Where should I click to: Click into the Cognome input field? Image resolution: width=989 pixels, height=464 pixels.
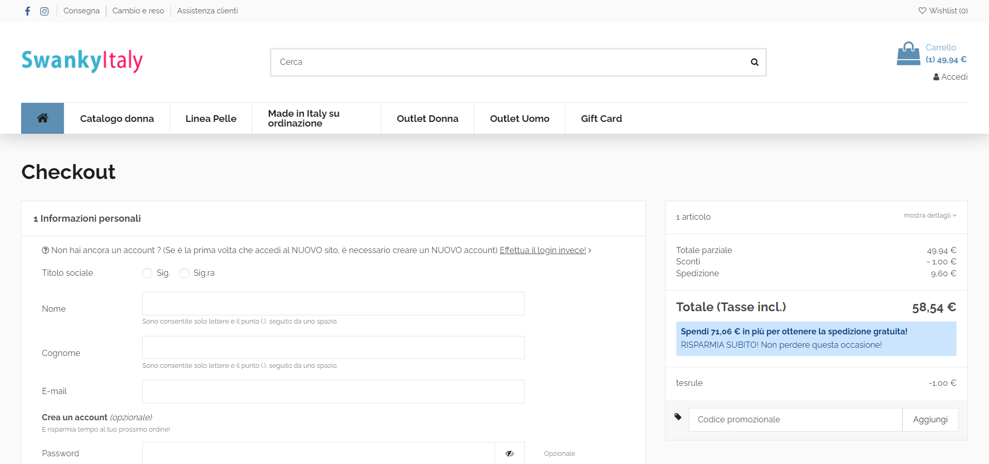click(333, 348)
